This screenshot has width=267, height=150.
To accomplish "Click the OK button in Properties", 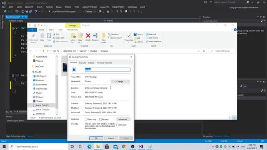I will click(96, 138).
